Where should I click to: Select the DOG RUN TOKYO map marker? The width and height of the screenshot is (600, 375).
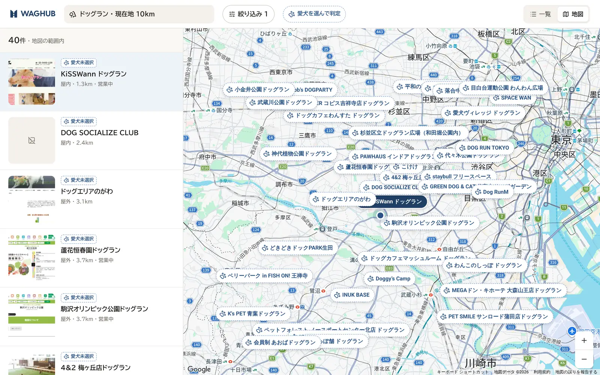(x=484, y=148)
